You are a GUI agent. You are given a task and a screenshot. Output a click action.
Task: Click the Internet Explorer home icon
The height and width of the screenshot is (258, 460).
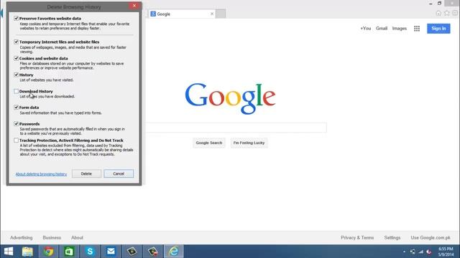click(438, 13)
